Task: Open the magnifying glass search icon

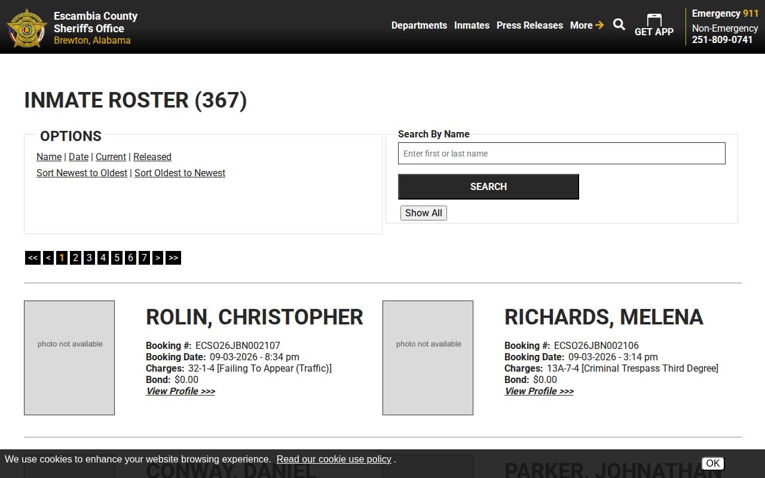Action: coord(619,24)
